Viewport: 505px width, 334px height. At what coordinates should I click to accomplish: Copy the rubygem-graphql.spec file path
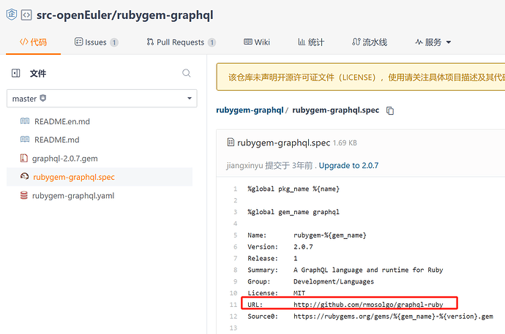[x=390, y=111]
